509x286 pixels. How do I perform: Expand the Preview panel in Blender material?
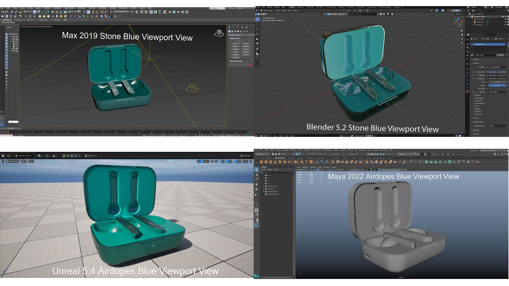(x=476, y=59)
